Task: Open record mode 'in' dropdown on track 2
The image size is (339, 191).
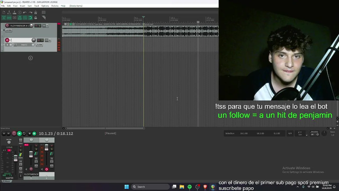Action: coord(9,45)
